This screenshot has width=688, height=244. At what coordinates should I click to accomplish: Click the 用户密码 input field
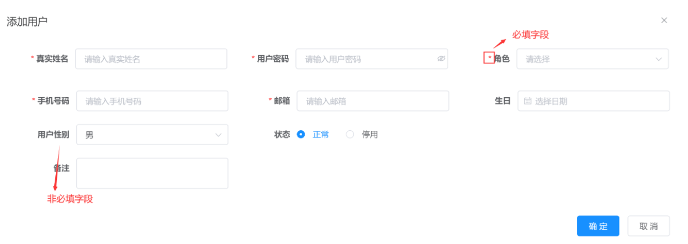[364, 59]
